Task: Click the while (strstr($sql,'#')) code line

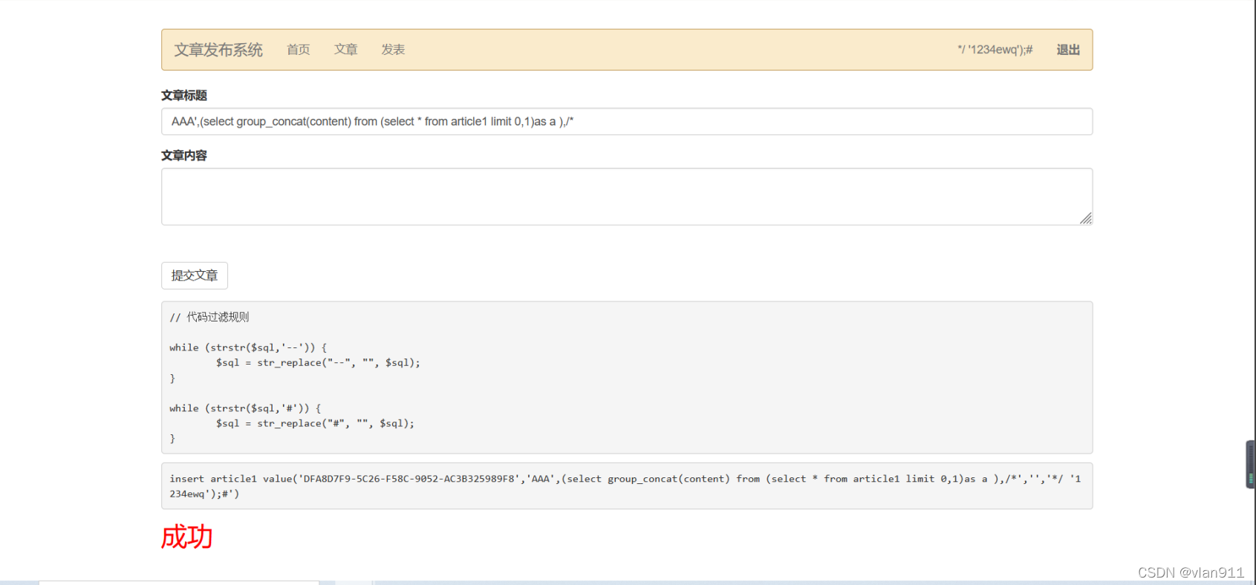Action: pos(245,408)
